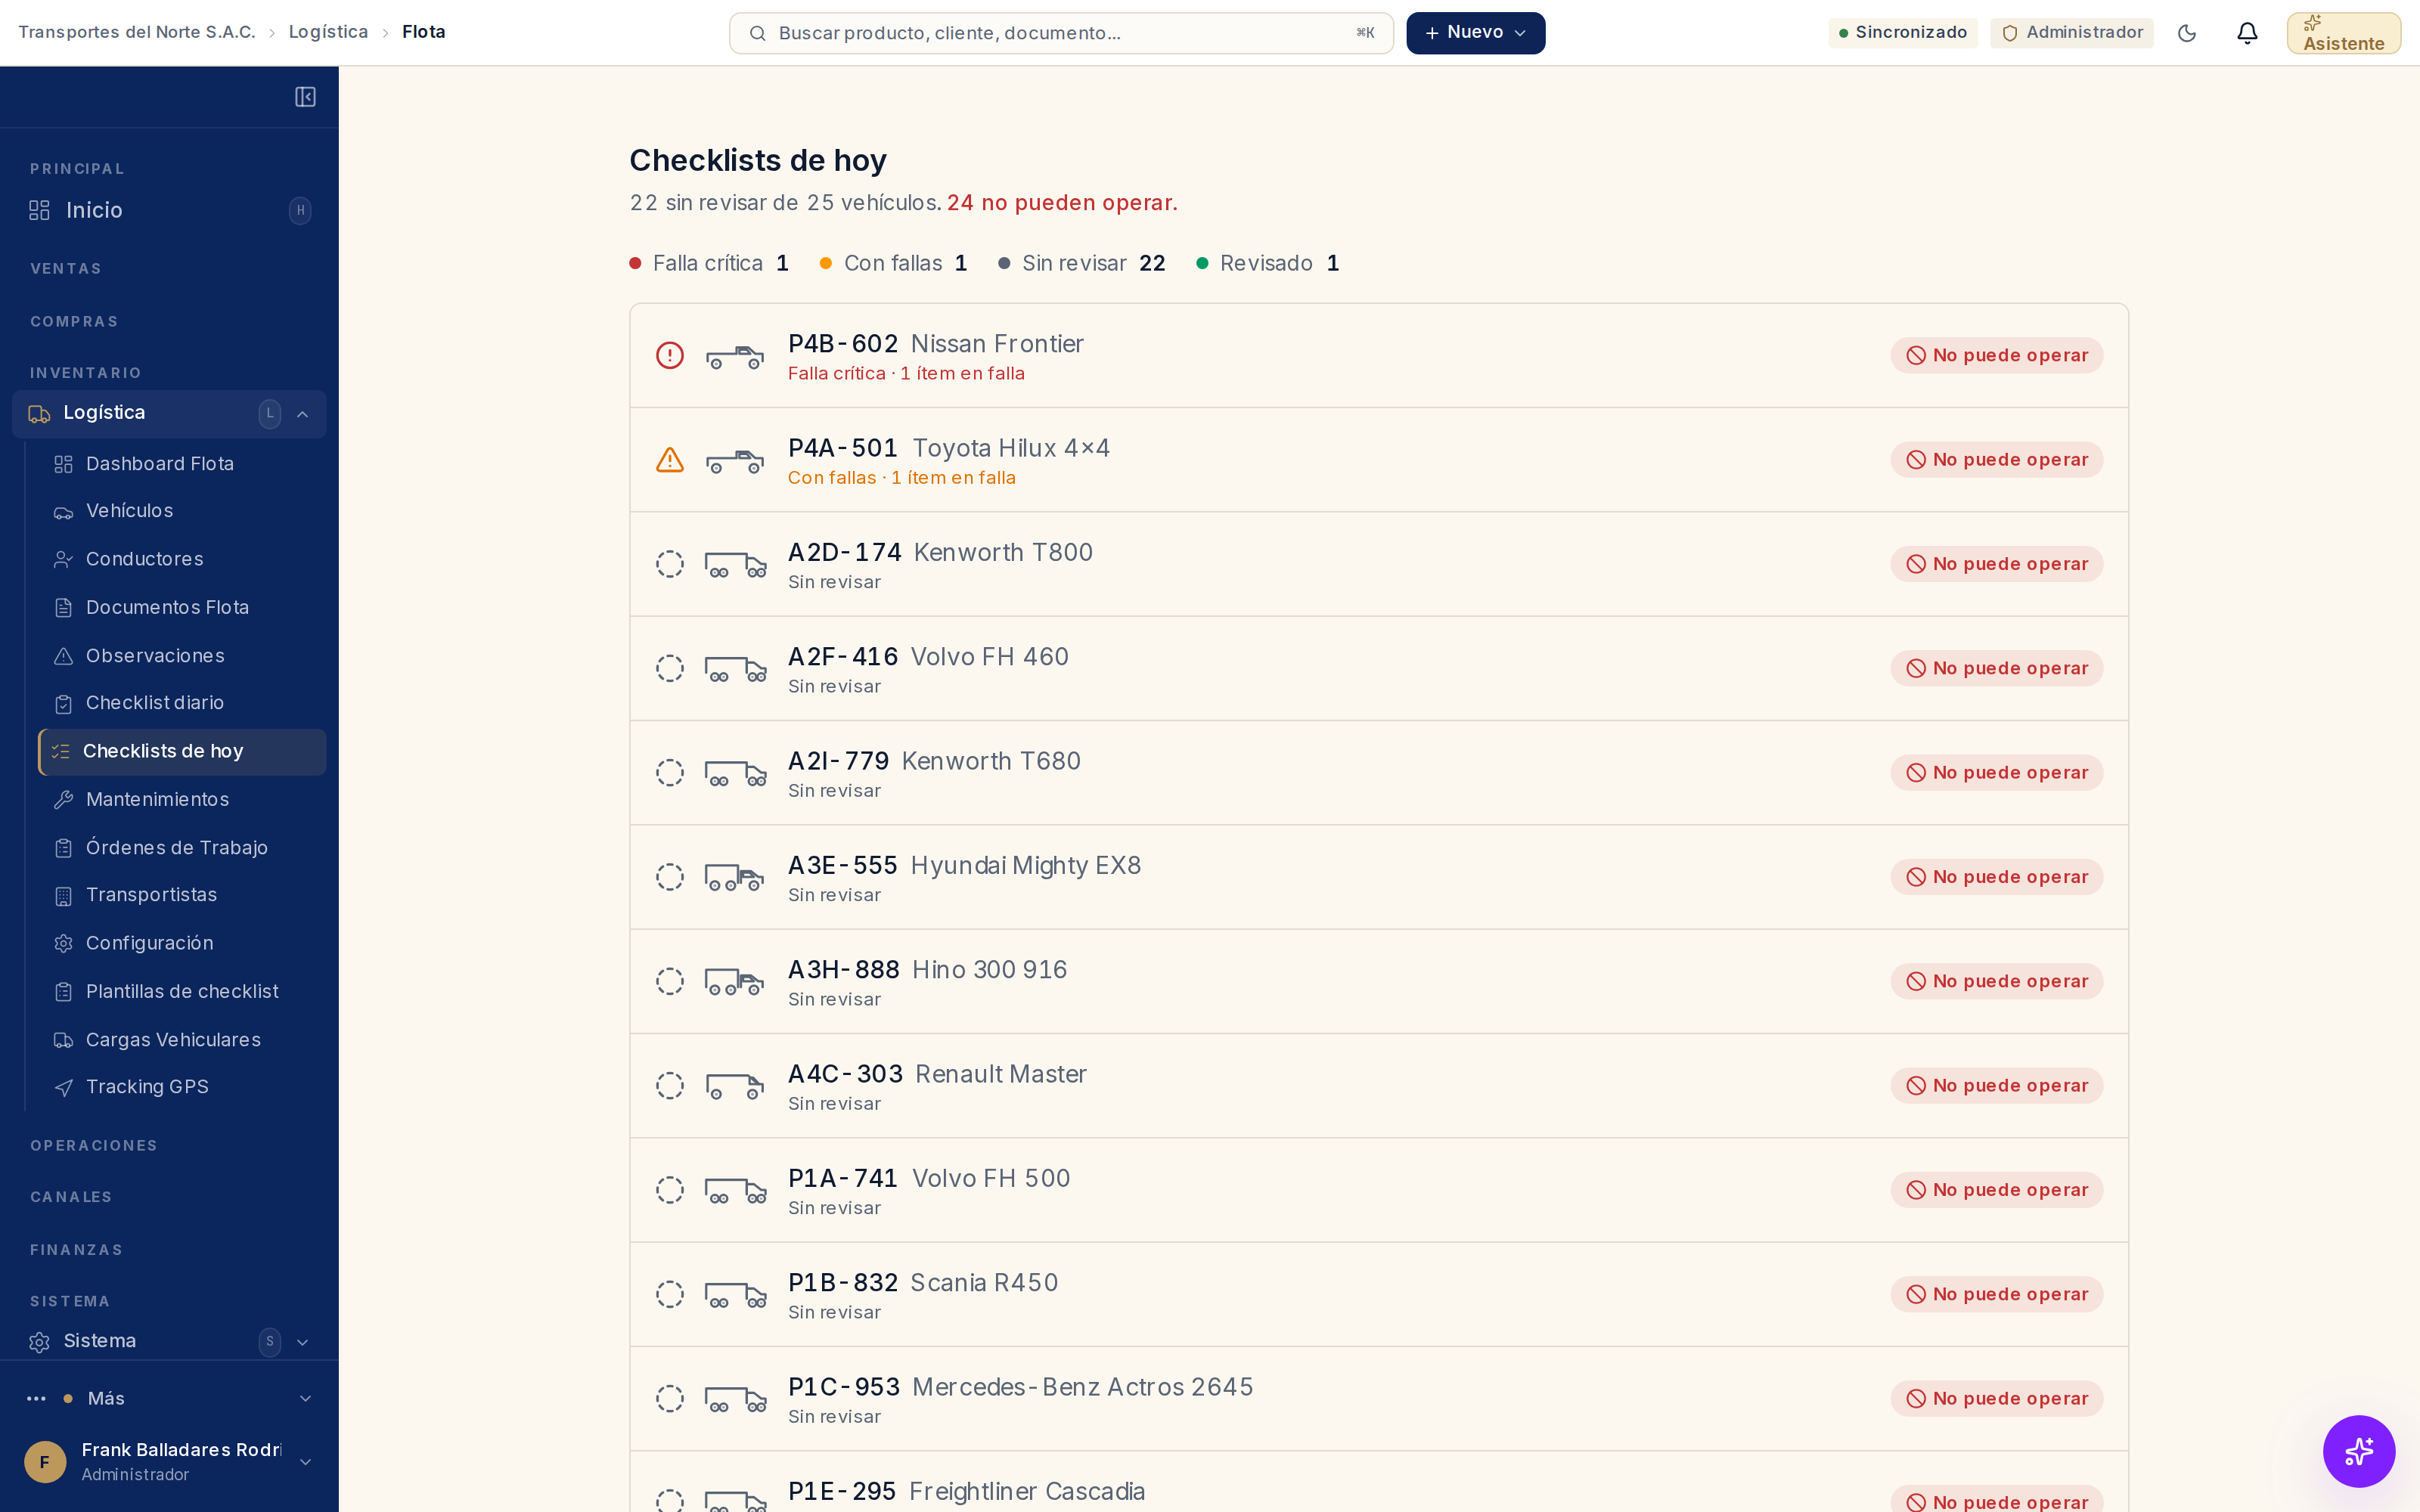Open P1E-295 Freightliner Cascadia row
The image size is (2420, 1512).
pyautogui.click(x=1379, y=1482)
